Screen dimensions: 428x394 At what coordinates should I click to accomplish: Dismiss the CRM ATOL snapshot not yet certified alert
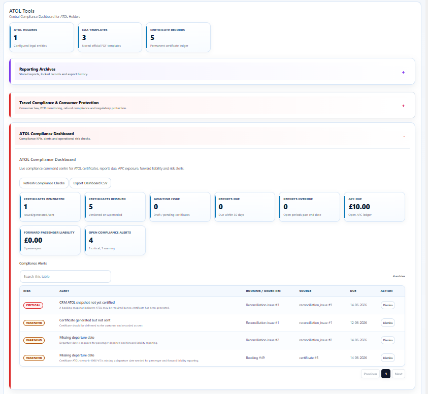point(387,305)
